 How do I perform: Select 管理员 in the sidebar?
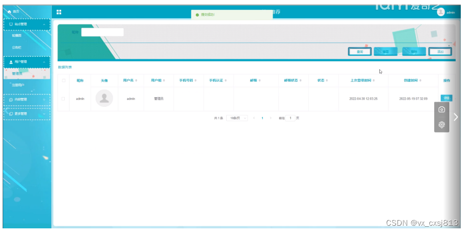tap(27, 74)
